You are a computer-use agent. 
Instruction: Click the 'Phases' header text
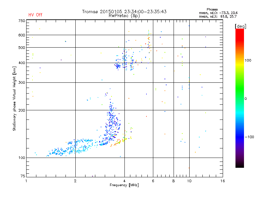coord(212,10)
